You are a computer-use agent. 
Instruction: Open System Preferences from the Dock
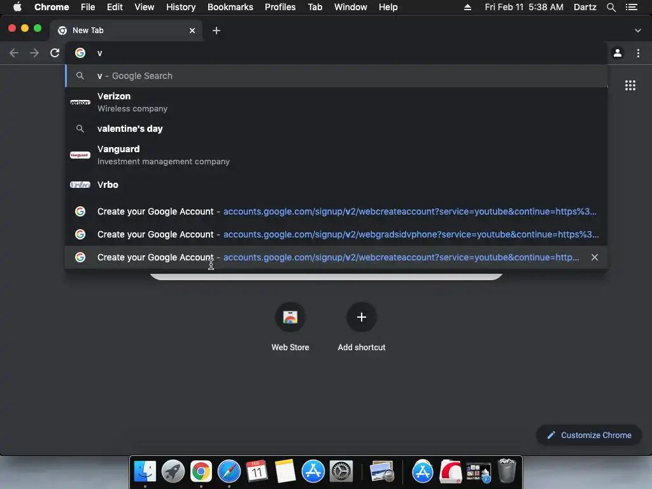(341, 472)
